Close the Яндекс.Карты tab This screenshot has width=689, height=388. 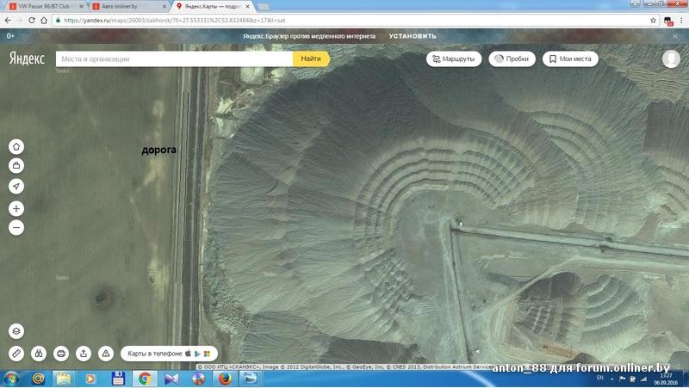247,7
